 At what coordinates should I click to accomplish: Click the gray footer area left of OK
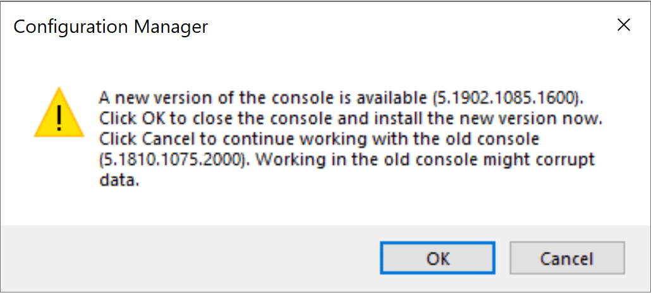(x=190, y=258)
